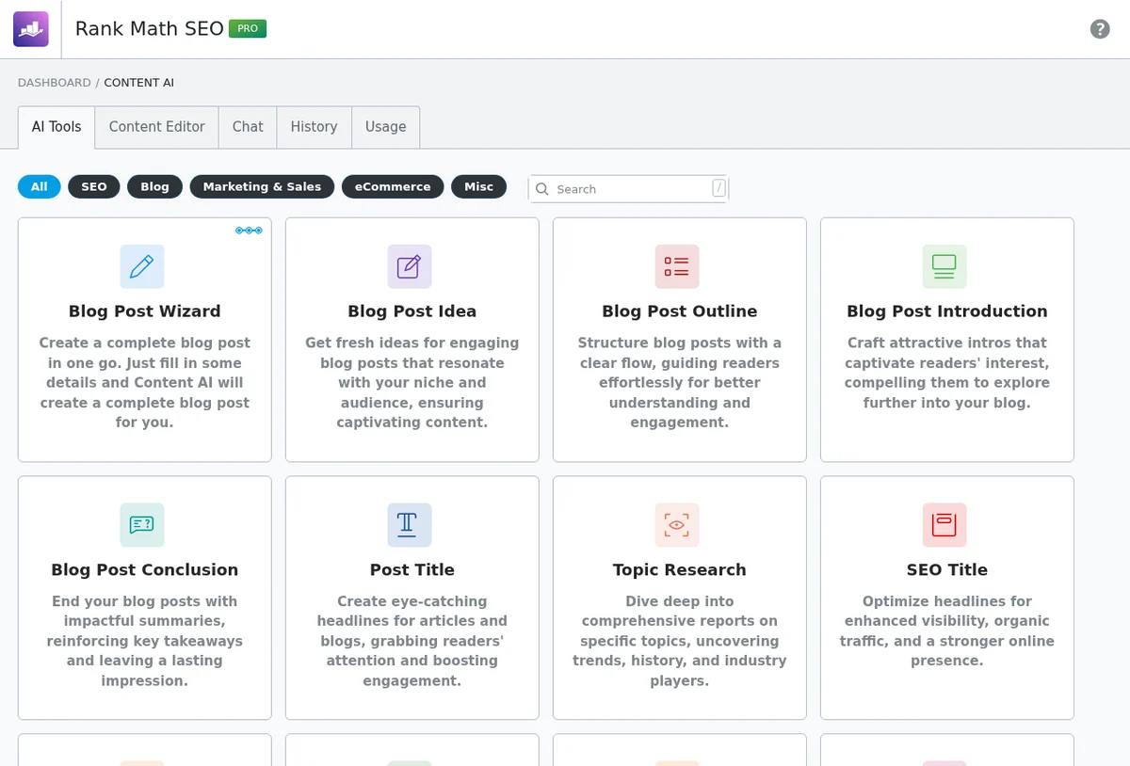This screenshot has width=1130, height=766.
Task: Focus the Search tools input field
Action: [x=628, y=188]
